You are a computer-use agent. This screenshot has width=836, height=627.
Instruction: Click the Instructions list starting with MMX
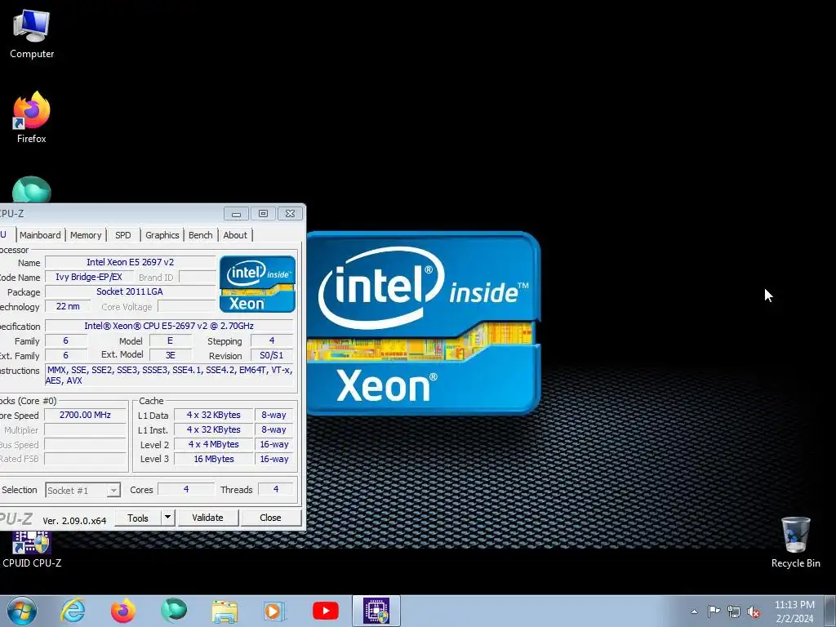pos(168,376)
